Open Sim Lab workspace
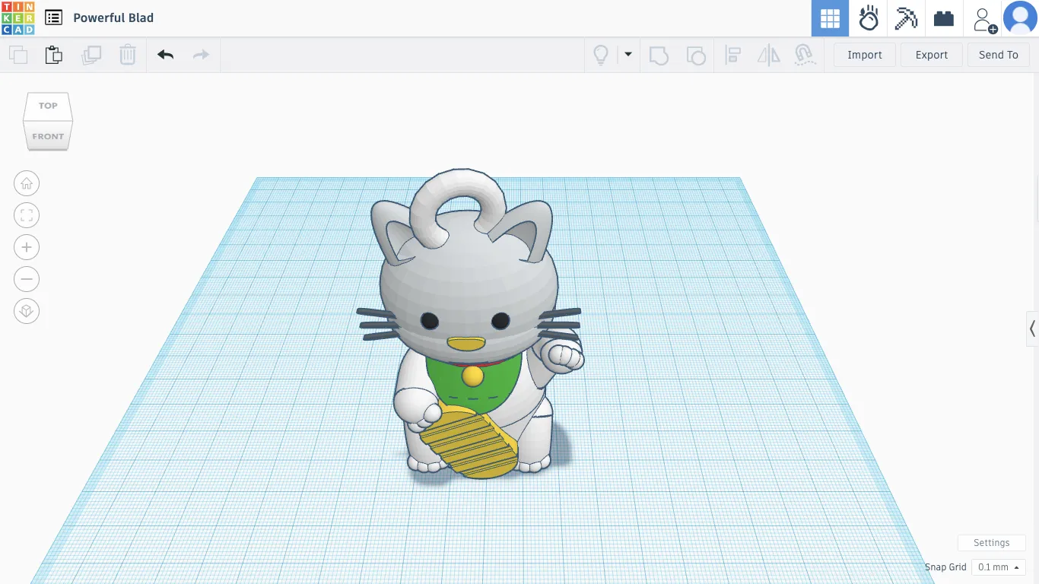1039x584 pixels. 868,18
